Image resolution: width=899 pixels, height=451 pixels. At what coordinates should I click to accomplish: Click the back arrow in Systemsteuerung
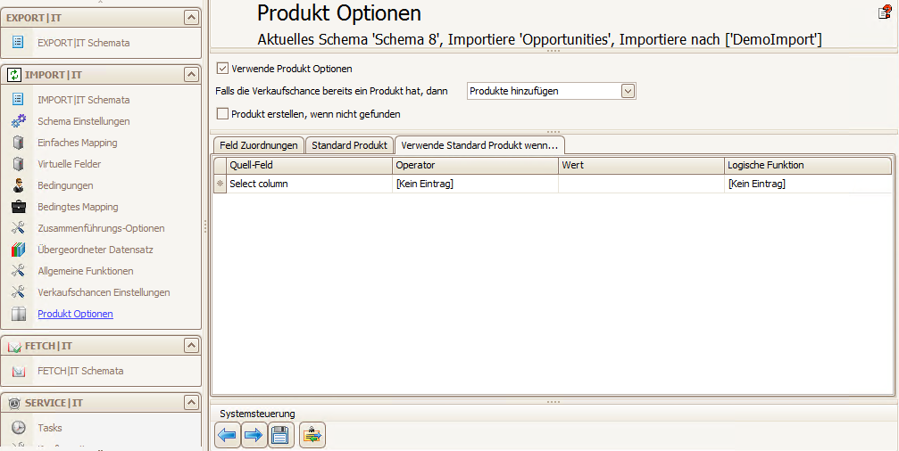[x=228, y=435]
